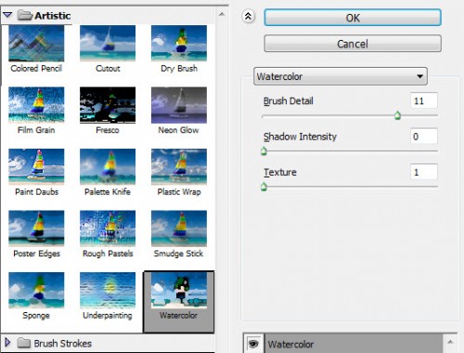This screenshot has width=464, height=353.
Task: Click the highlighted Watercolor filter thumbnail
Action: coord(179,290)
